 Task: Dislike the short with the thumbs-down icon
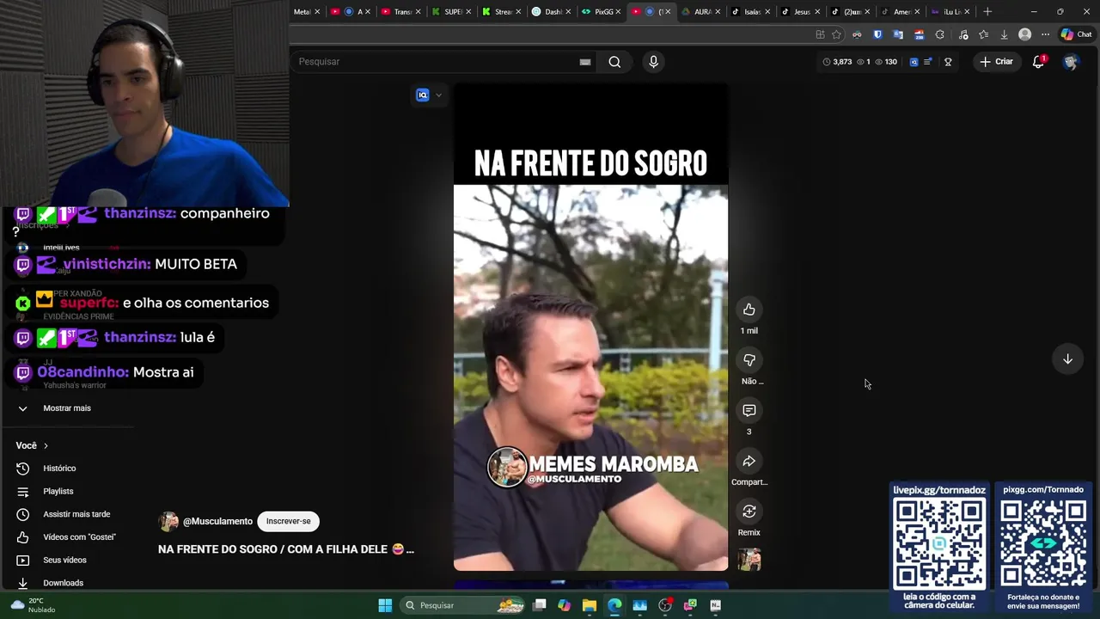749,360
